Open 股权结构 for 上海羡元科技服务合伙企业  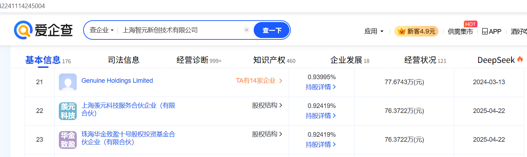click(x=267, y=105)
